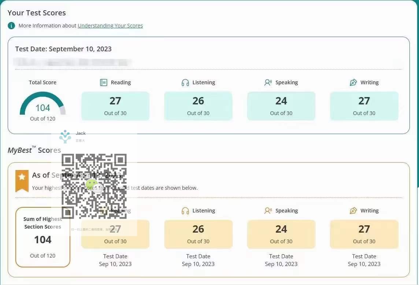Select the green Writing 27 score card
The image size is (419, 285).
click(x=364, y=106)
